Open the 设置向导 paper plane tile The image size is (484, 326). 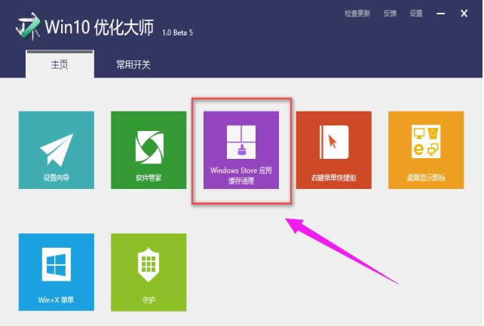point(57,149)
